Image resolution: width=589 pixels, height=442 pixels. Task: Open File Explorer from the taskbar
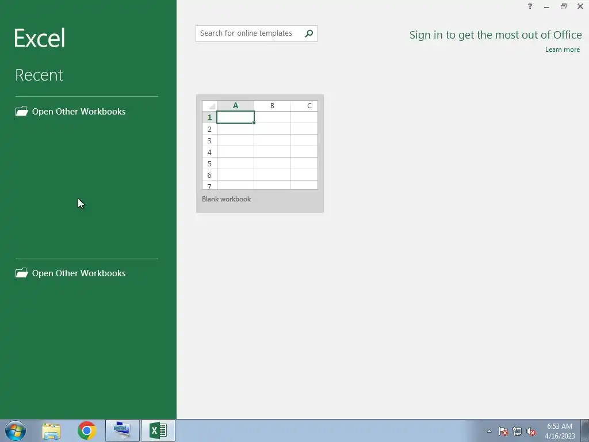(x=51, y=430)
